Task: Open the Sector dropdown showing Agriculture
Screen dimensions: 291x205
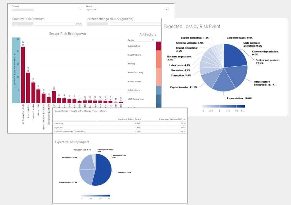Action: point(127,9)
